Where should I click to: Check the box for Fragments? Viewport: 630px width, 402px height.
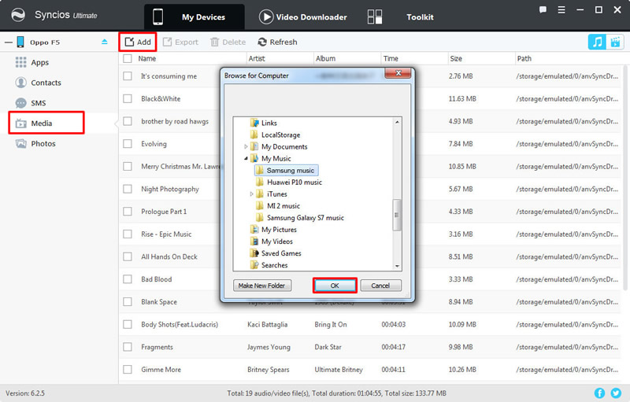(x=128, y=347)
